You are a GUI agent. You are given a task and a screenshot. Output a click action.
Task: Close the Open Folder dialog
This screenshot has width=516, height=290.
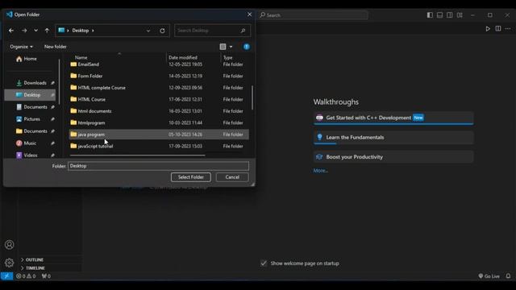pos(249,14)
